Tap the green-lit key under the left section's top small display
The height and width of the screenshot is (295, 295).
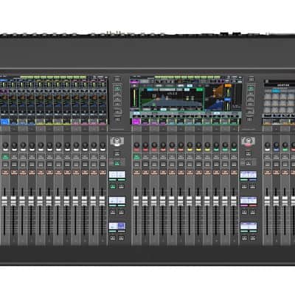[113, 187]
